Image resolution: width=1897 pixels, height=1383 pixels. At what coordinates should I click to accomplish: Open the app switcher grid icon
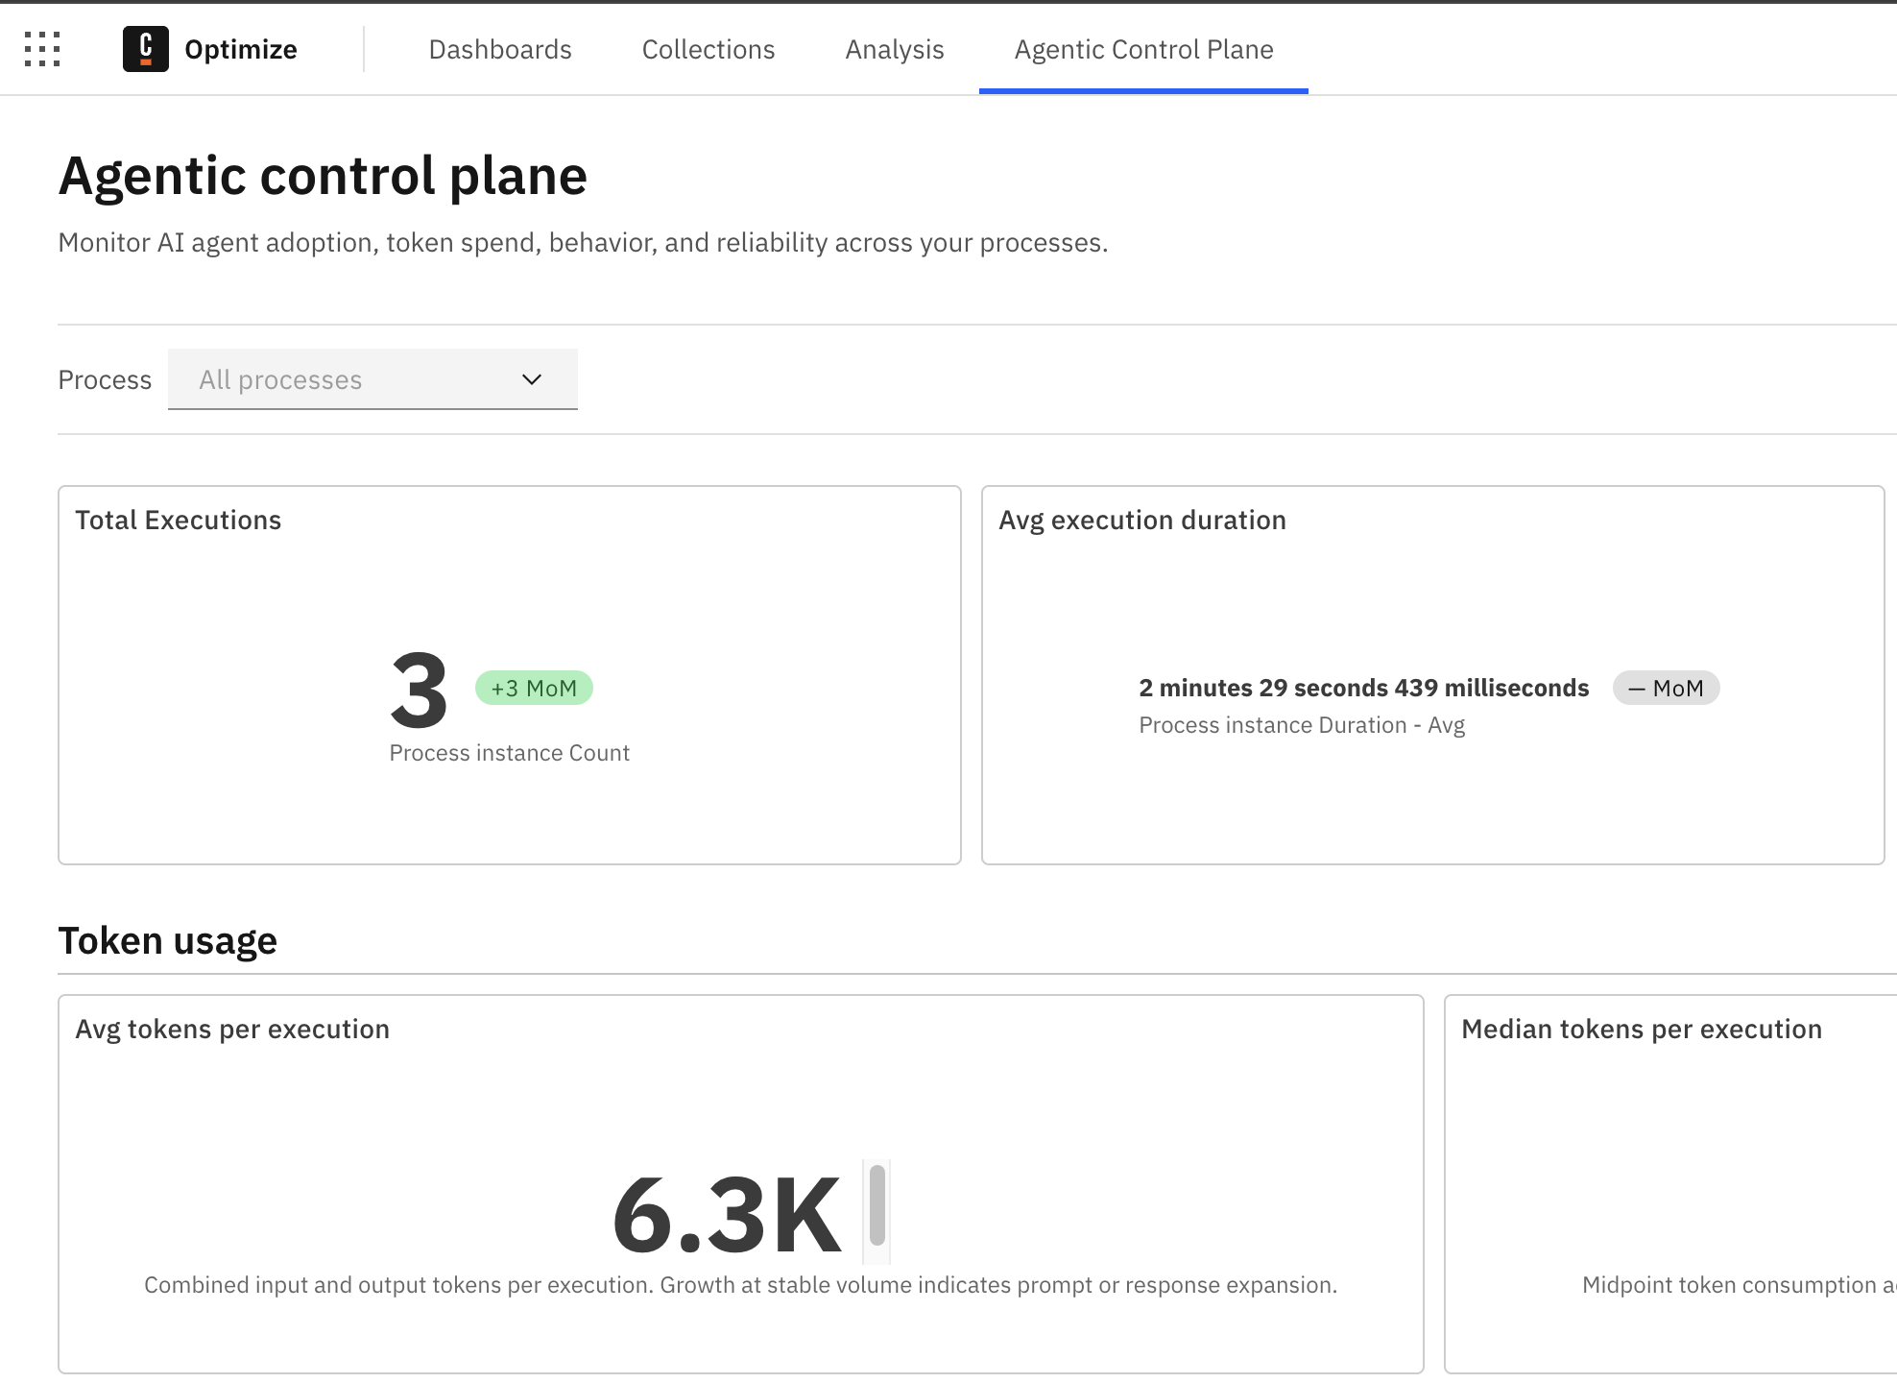click(x=42, y=49)
